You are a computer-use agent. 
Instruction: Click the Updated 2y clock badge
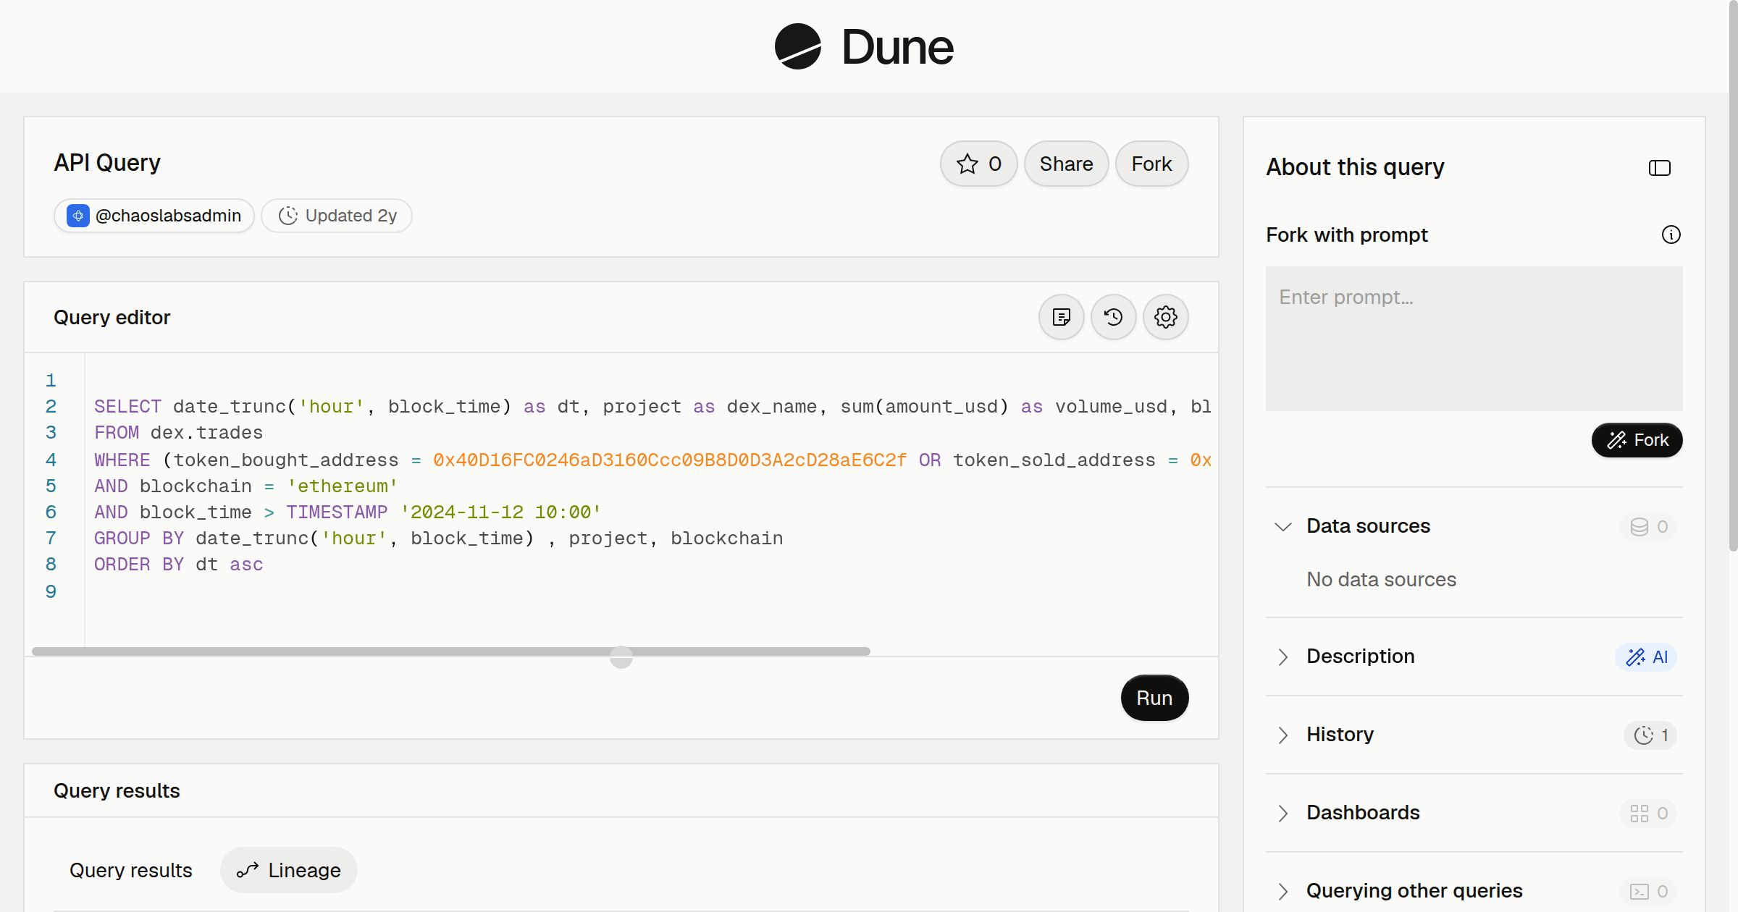[x=337, y=216]
